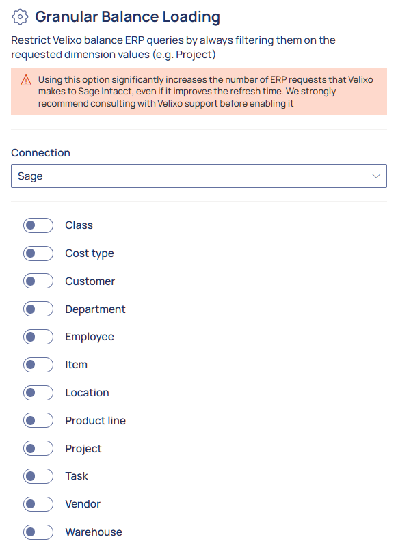Image resolution: width=398 pixels, height=552 pixels.
Task: Click the red warning message box
Action: 199,92
